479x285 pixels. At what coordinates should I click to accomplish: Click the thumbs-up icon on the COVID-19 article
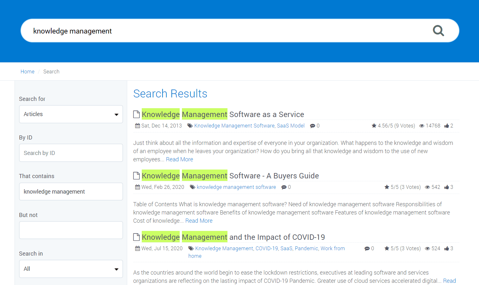click(447, 248)
